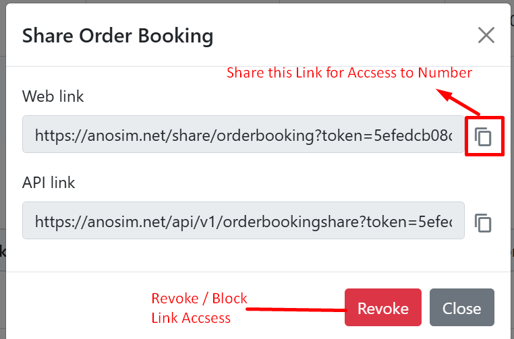Click the "API link" label
Image resolution: width=514 pixels, height=339 pixels.
click(x=49, y=183)
